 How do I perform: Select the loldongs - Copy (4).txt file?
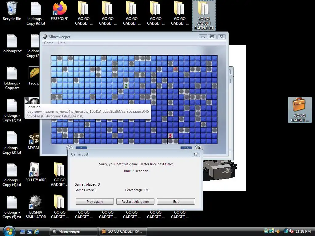pyautogui.click(x=12, y=175)
